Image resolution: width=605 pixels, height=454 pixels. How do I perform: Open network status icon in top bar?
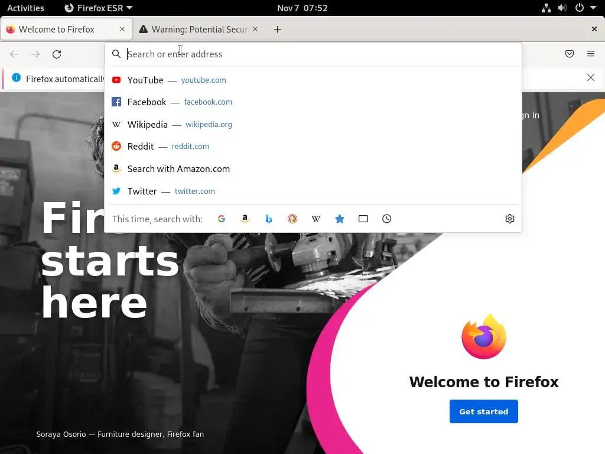click(x=546, y=8)
